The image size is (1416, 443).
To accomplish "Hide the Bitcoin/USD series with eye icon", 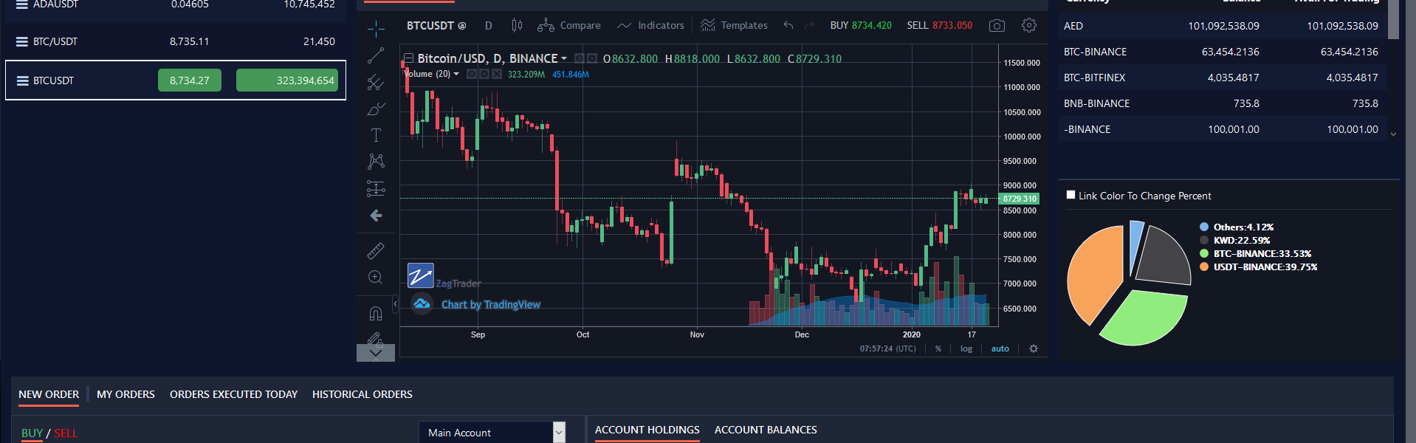I will [580, 58].
